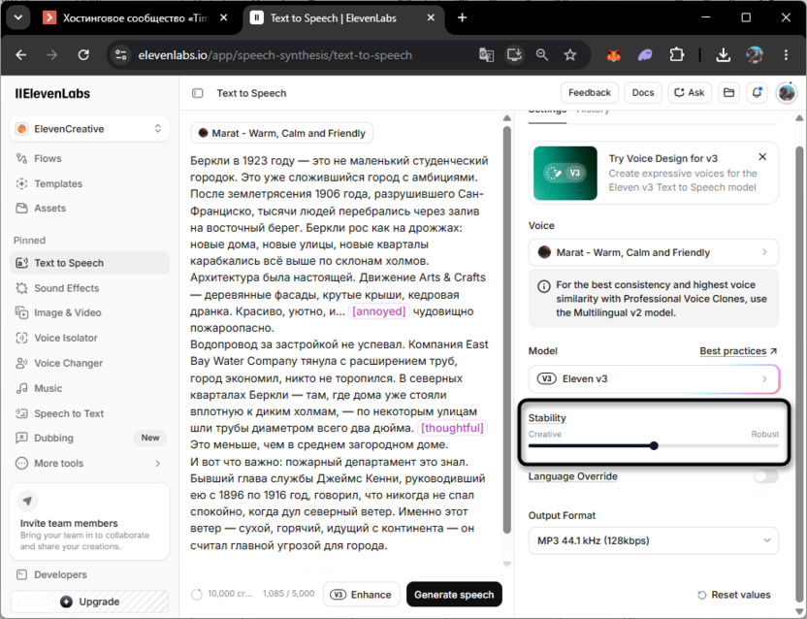Open the Voice selector Marat in settings panel

point(653,252)
